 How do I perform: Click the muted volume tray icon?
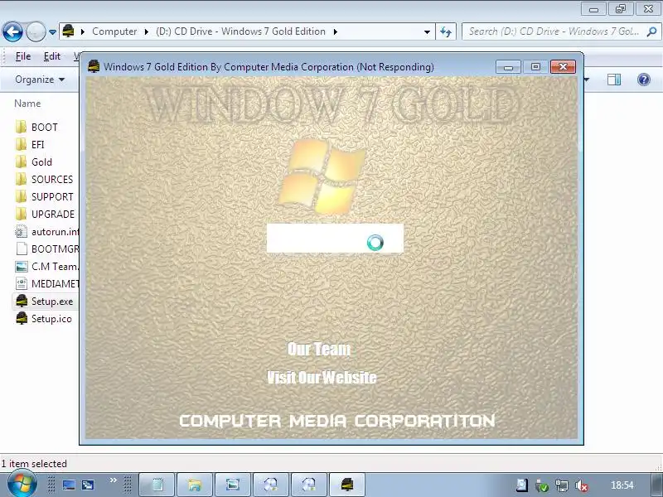pyautogui.click(x=582, y=485)
